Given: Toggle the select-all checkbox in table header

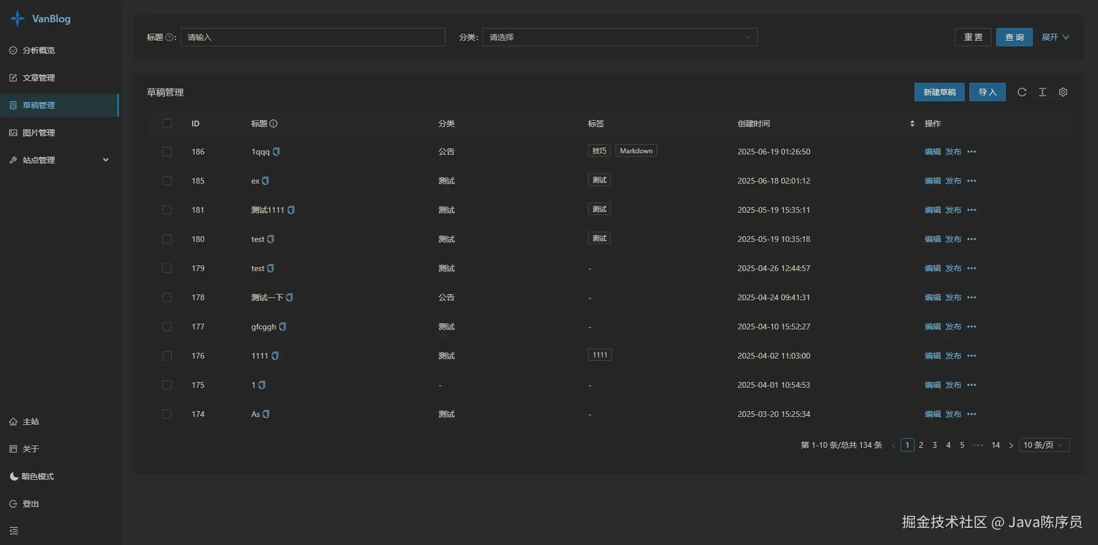Looking at the screenshot, I should pos(167,124).
